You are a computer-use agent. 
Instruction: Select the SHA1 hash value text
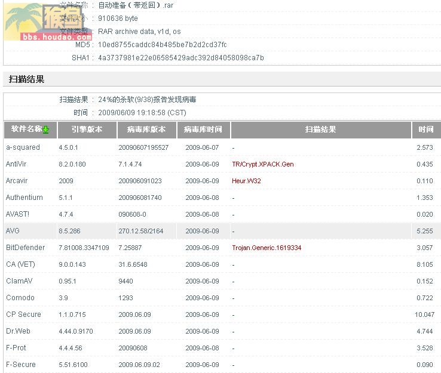pos(181,58)
